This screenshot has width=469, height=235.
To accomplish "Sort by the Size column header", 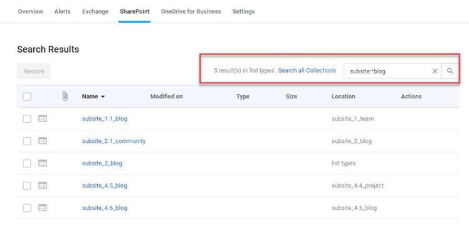I will [x=292, y=97].
